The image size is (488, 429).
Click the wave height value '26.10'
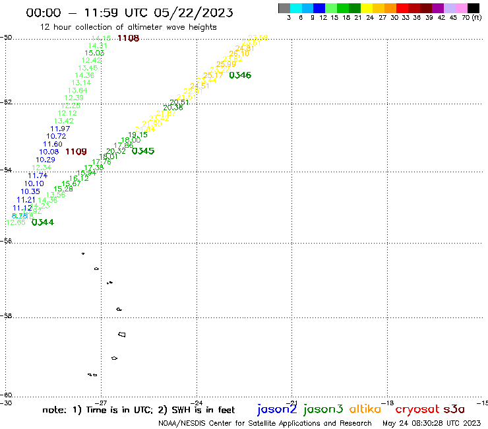coord(239,53)
